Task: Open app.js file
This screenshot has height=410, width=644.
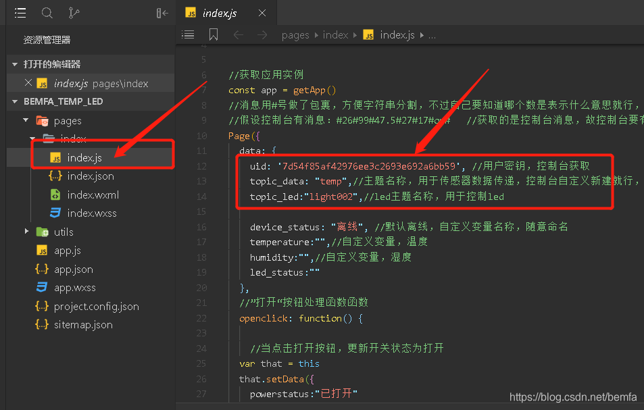Action: pyautogui.click(x=68, y=251)
